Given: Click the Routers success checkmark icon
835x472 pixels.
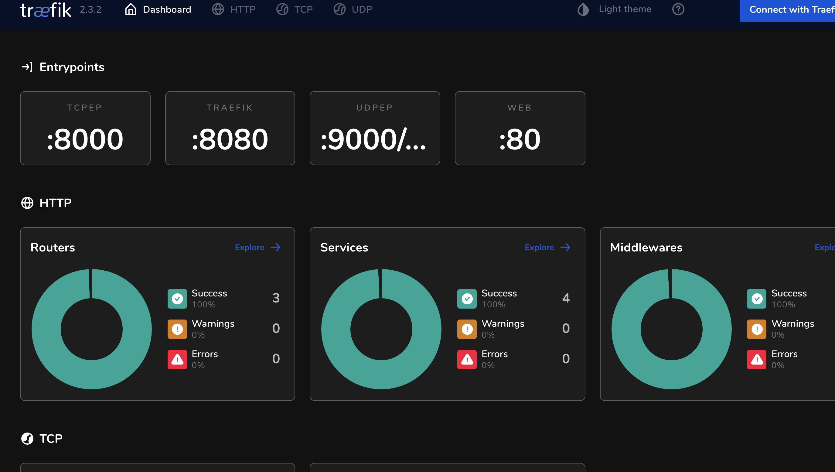Looking at the screenshot, I should point(177,299).
